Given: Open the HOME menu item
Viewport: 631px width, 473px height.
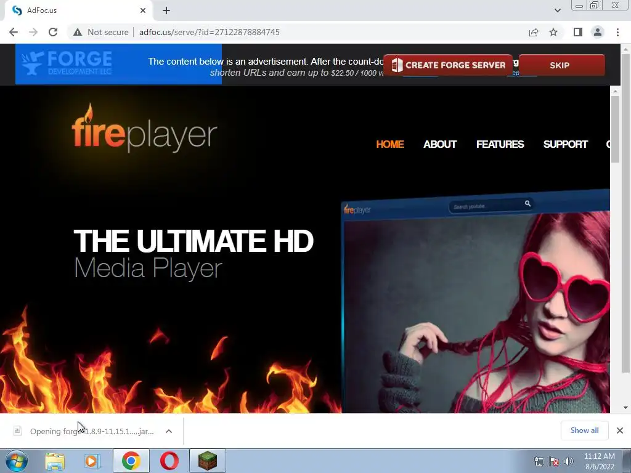Looking at the screenshot, I should click(x=390, y=144).
